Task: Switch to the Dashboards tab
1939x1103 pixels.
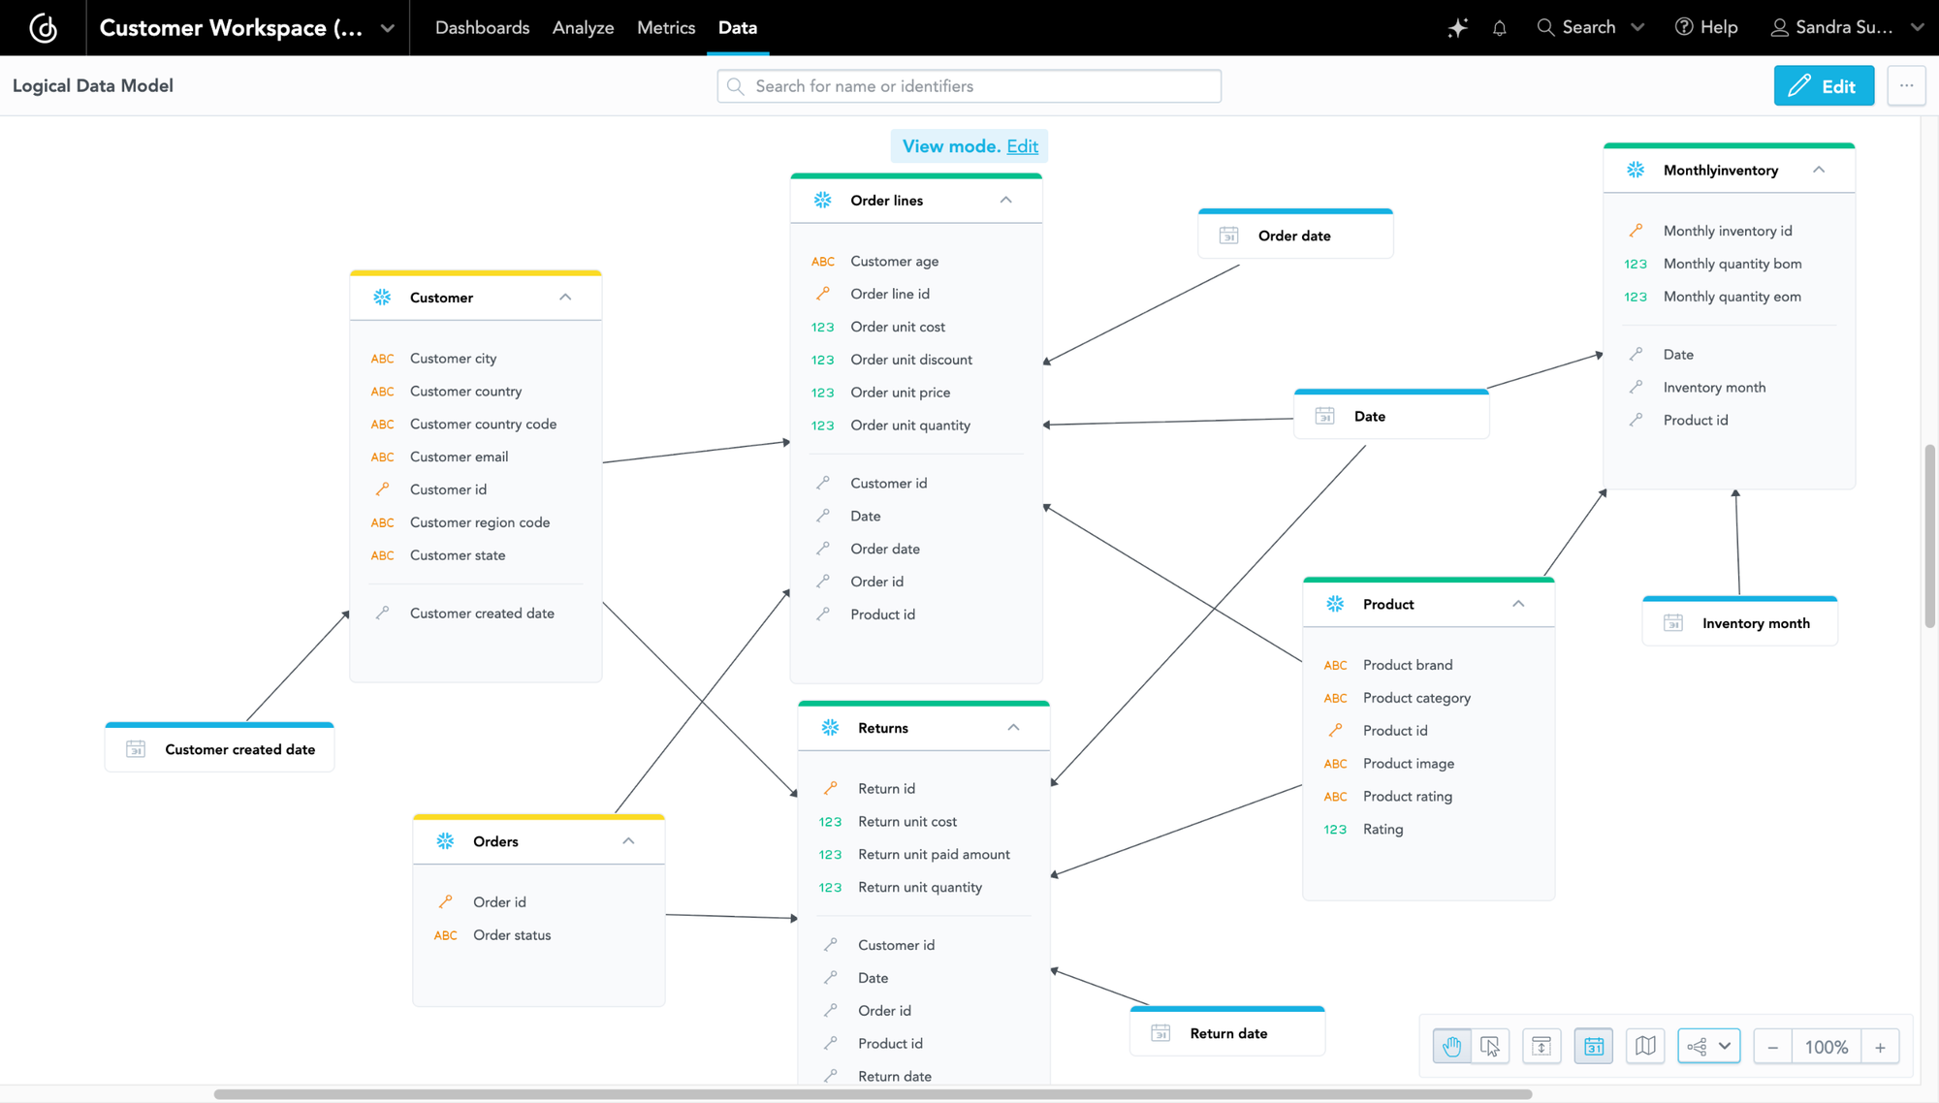Action: pyautogui.click(x=482, y=27)
